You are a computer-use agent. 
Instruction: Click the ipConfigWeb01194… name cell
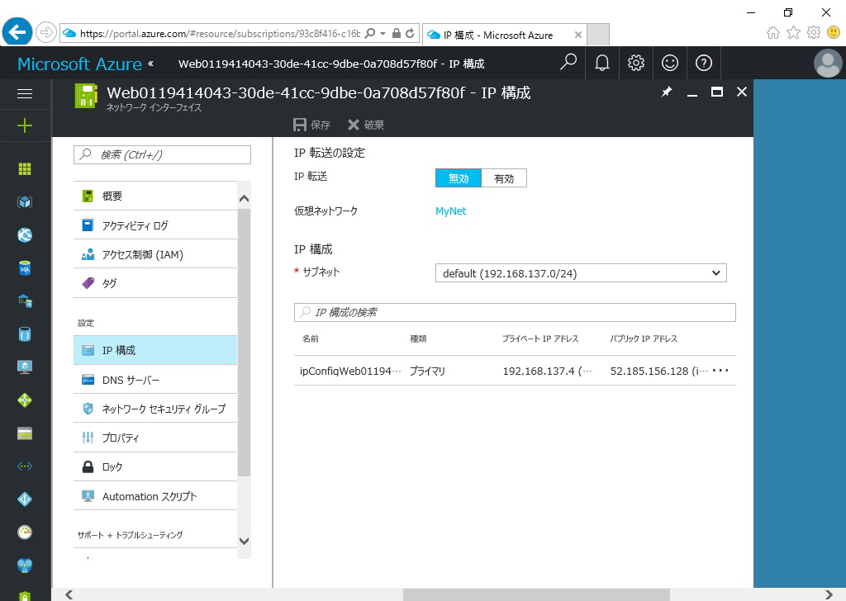[350, 371]
